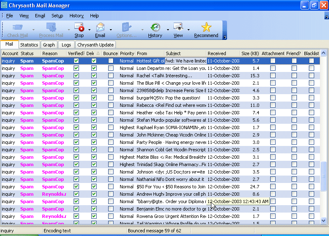Open the Email envelope toolbar icon

(100, 27)
